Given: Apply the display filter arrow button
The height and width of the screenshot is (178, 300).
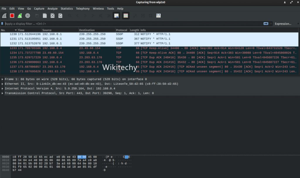Looking at the screenshot, I should [x=266, y=24].
